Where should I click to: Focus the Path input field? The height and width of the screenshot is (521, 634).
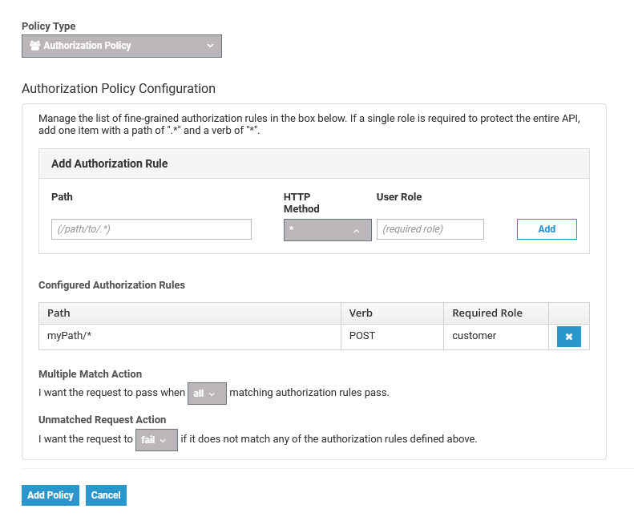coord(151,229)
